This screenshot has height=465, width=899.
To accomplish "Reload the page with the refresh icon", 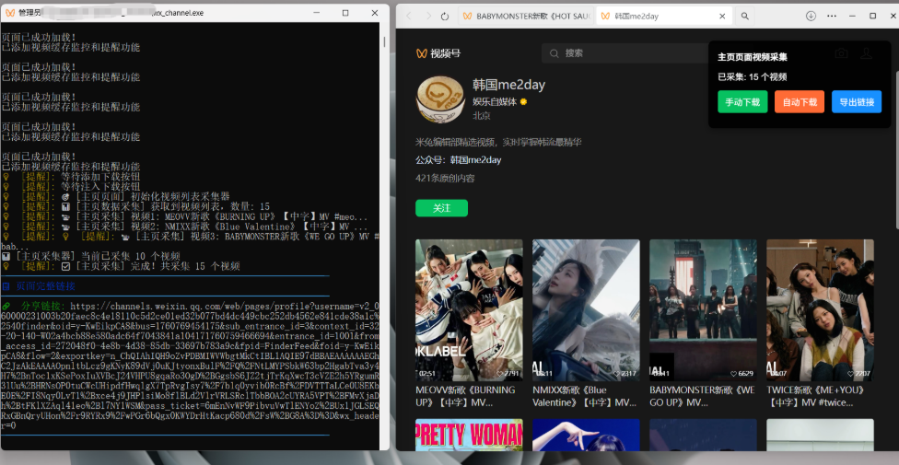I will 445,16.
